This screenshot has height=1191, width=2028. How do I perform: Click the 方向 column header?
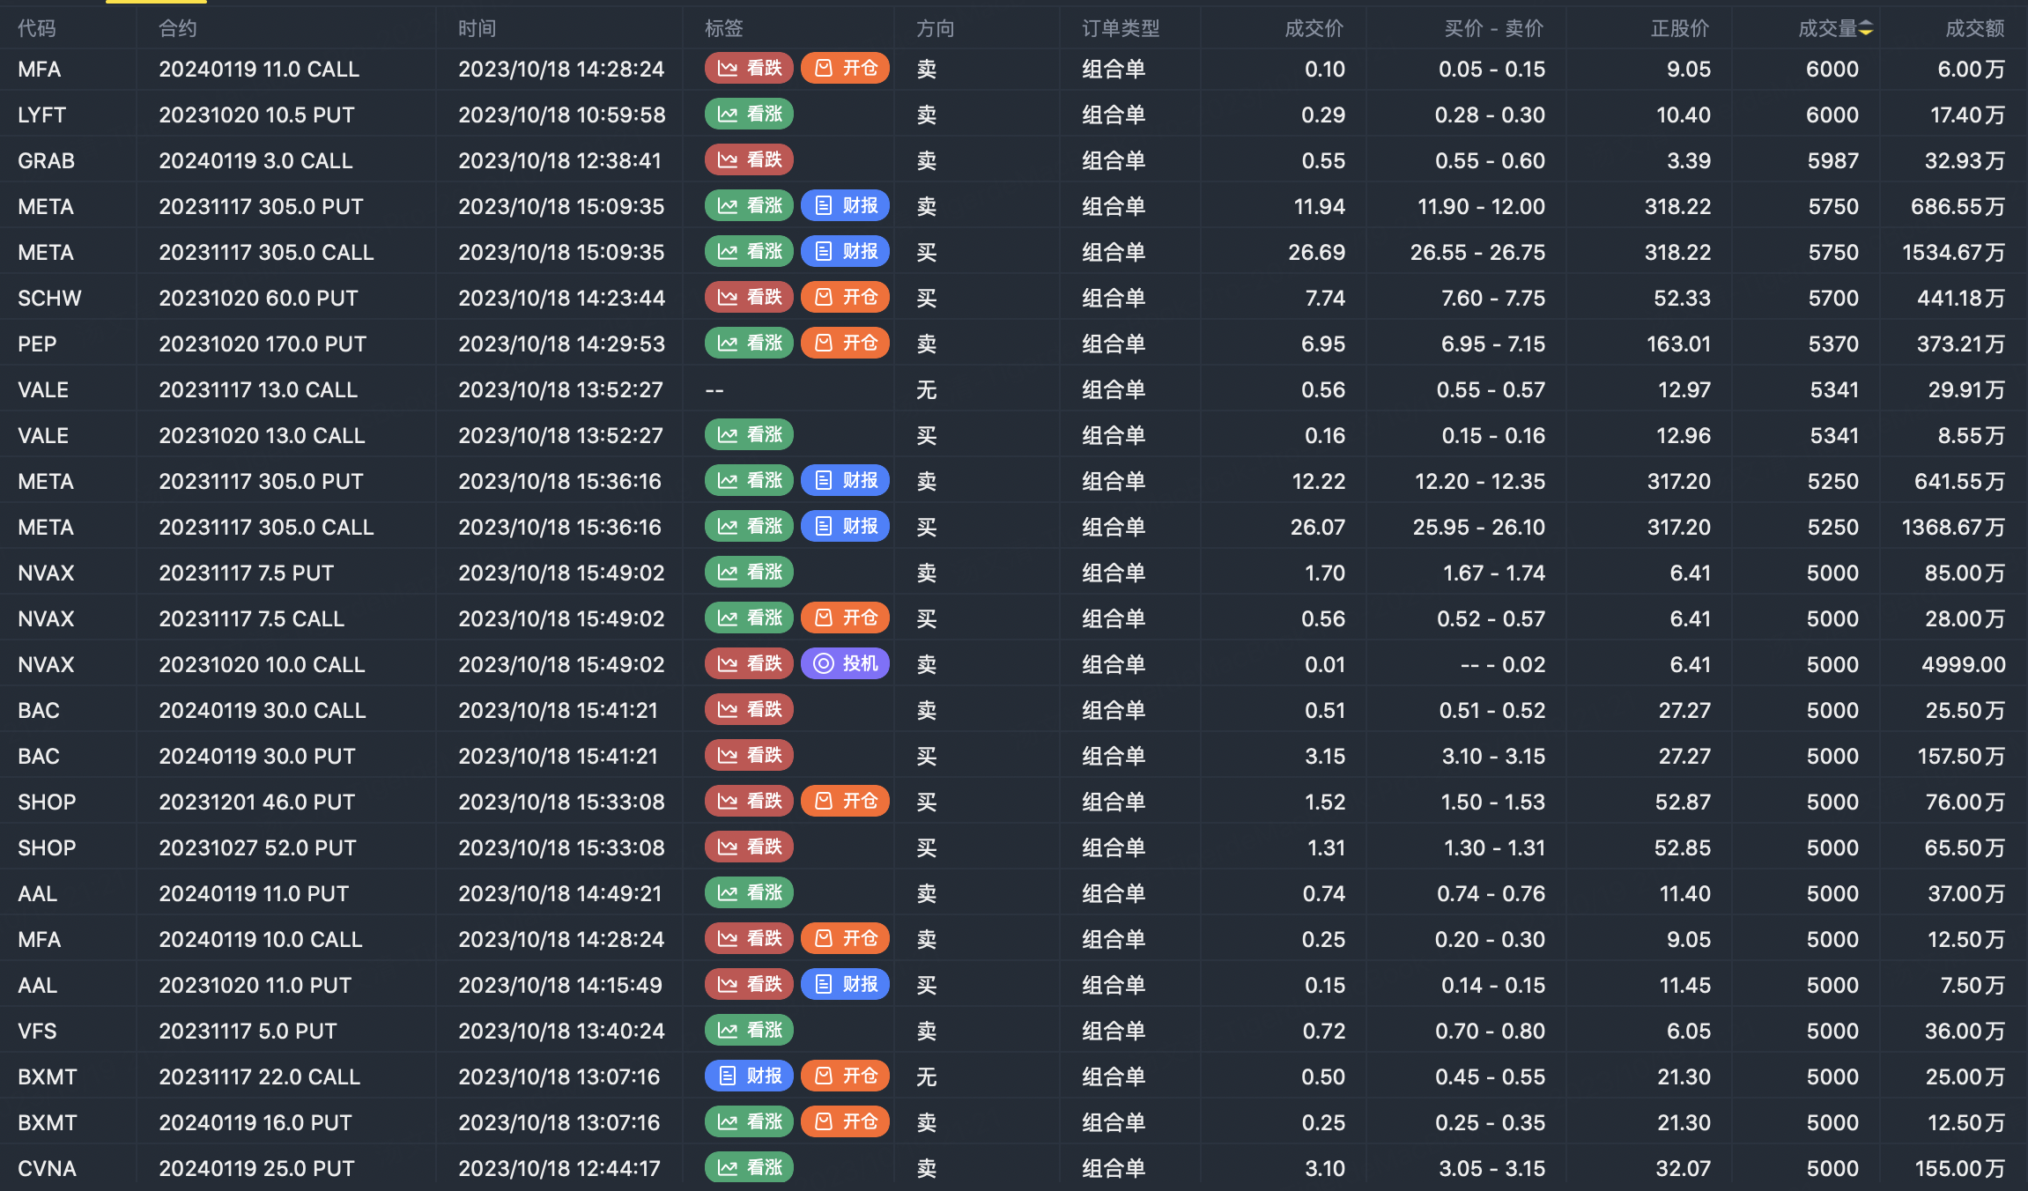(x=936, y=29)
